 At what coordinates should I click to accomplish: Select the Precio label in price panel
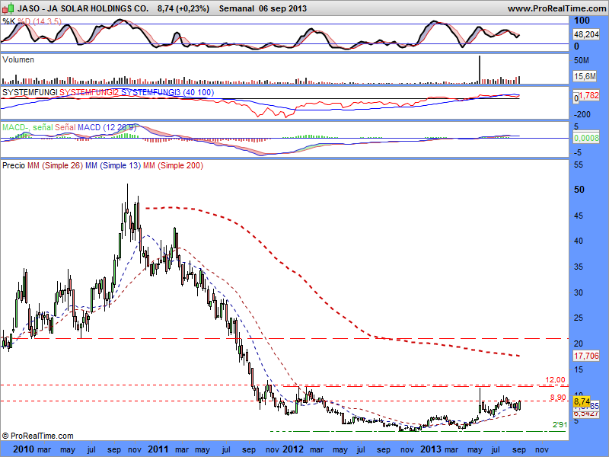point(14,165)
